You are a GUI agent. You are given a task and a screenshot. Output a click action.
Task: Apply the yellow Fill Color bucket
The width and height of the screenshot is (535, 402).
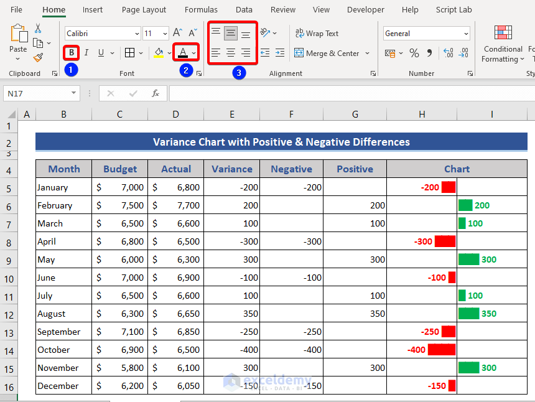(159, 52)
